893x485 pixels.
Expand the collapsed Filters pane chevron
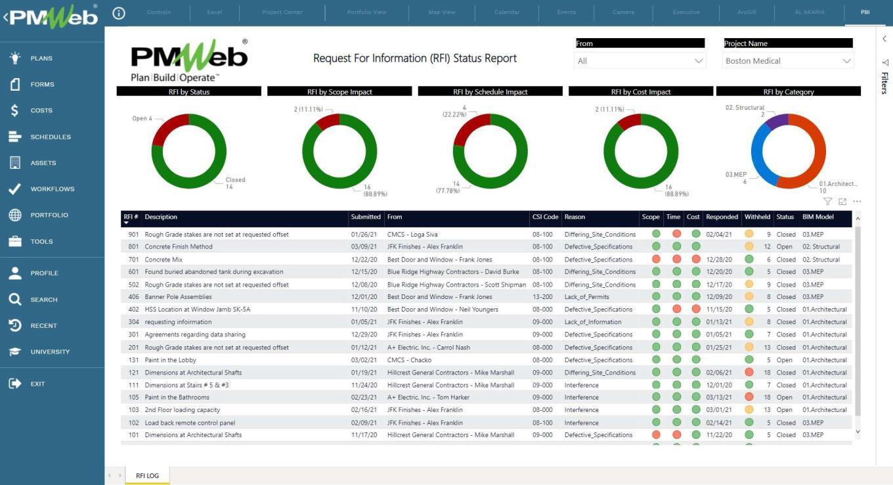pyautogui.click(x=884, y=39)
